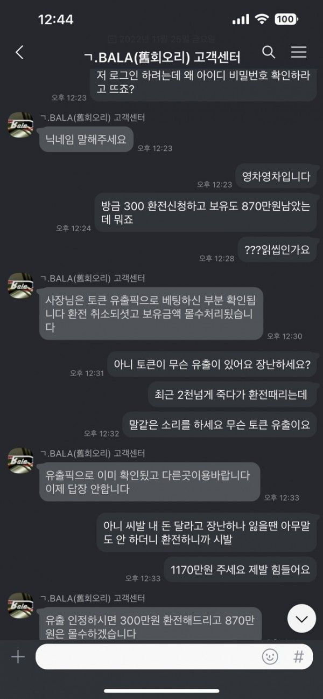This screenshot has height=699, width=323.
Task: Open BALA avatar beside 닉네임 말해주세요
Action: coord(20,125)
